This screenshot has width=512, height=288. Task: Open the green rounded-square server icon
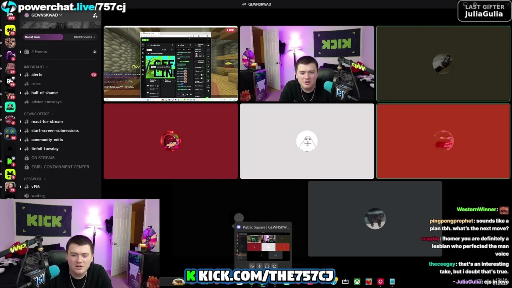click(10, 107)
